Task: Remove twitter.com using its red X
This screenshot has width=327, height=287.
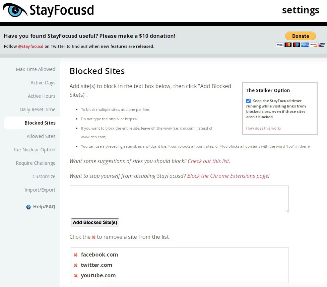Action: 76,265
